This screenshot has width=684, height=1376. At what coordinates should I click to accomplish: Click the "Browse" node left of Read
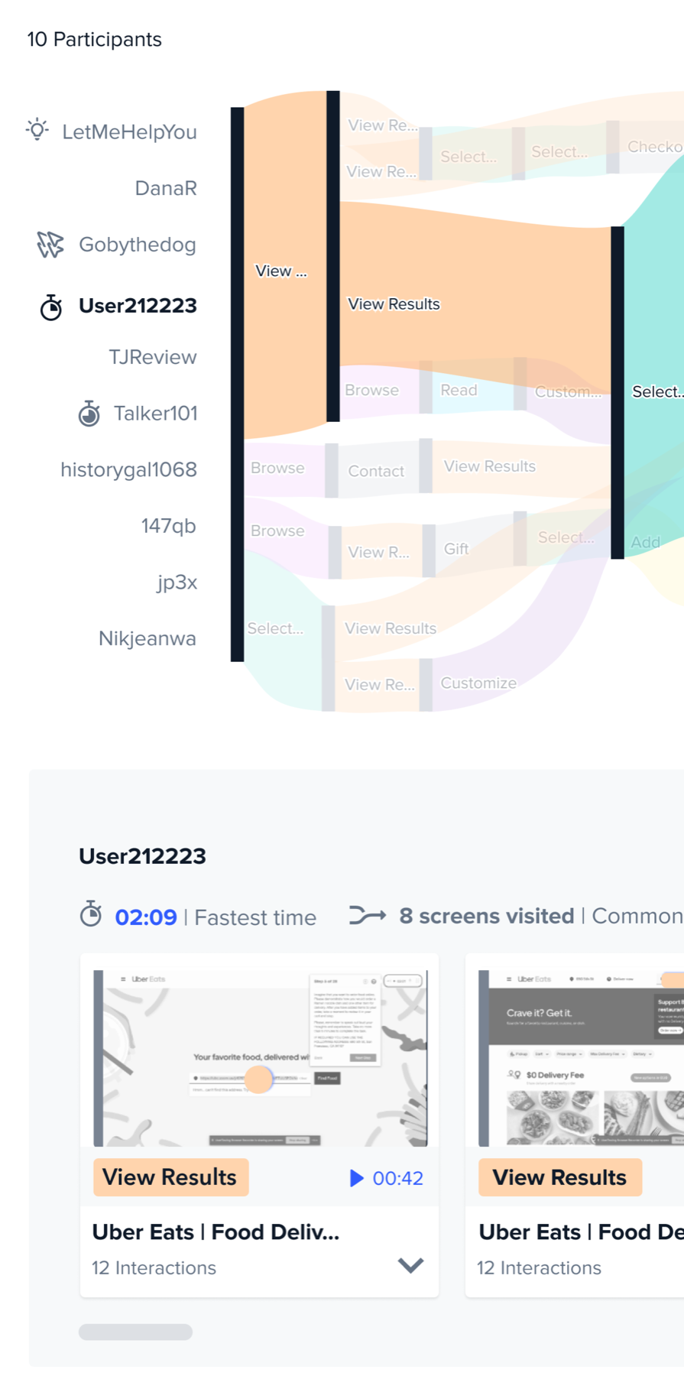(x=371, y=390)
